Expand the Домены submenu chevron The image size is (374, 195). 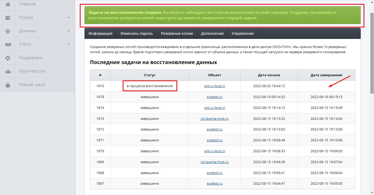pos(69,31)
